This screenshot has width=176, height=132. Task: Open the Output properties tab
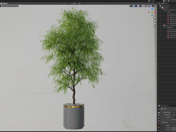pyautogui.click(x=159, y=115)
